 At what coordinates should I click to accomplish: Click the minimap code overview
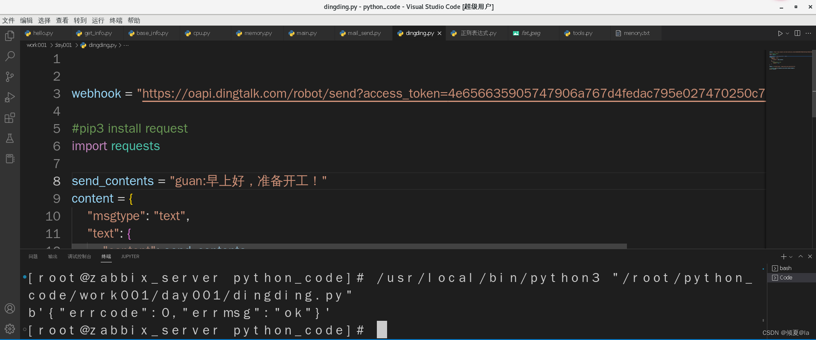790,60
